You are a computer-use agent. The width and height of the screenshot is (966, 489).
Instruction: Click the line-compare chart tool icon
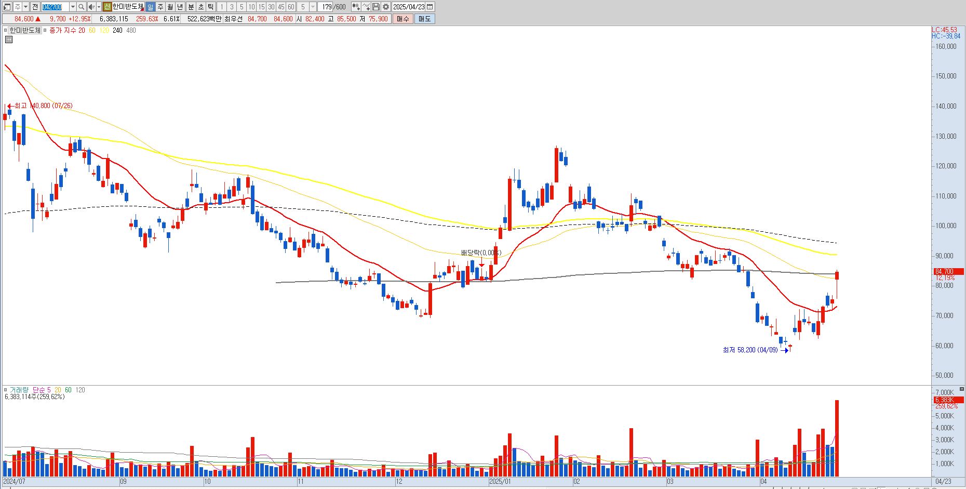click(366, 7)
